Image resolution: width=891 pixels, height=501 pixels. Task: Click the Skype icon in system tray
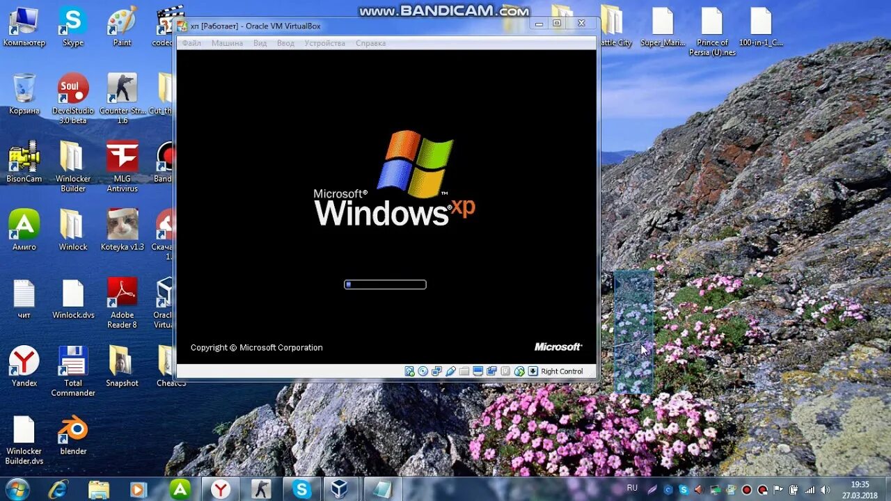[x=684, y=490]
